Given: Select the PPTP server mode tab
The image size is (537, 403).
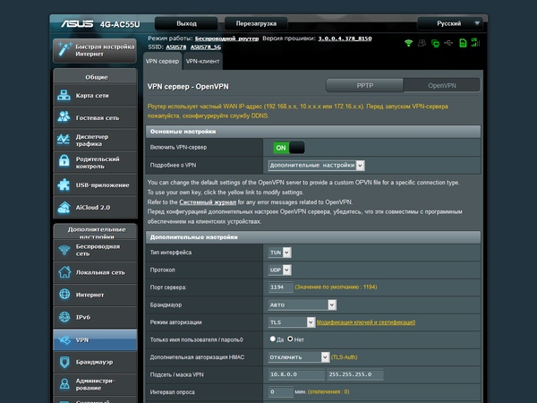Looking at the screenshot, I should point(365,85).
